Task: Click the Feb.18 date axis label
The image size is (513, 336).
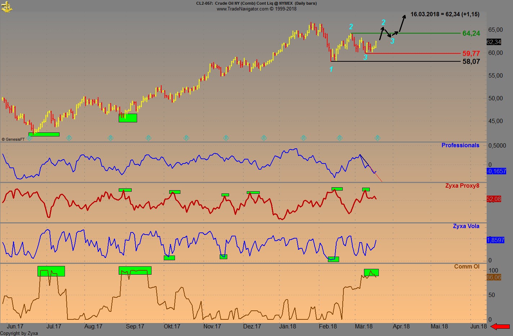Action: pos(328,327)
